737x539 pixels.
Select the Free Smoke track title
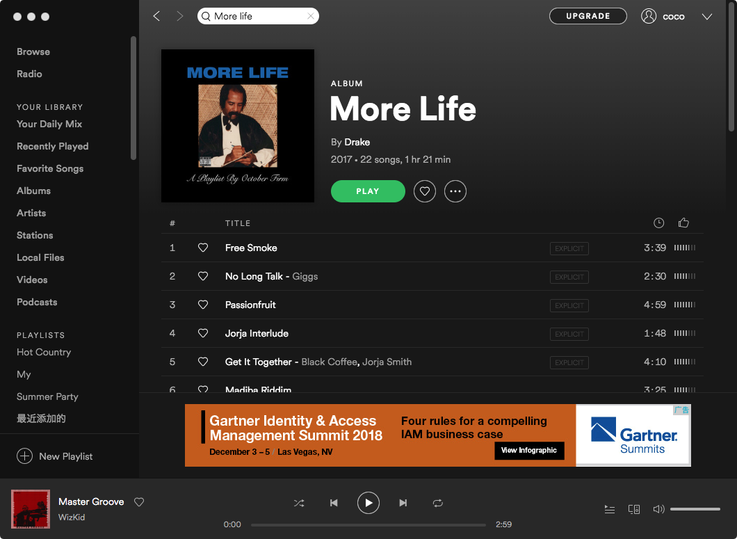click(251, 248)
